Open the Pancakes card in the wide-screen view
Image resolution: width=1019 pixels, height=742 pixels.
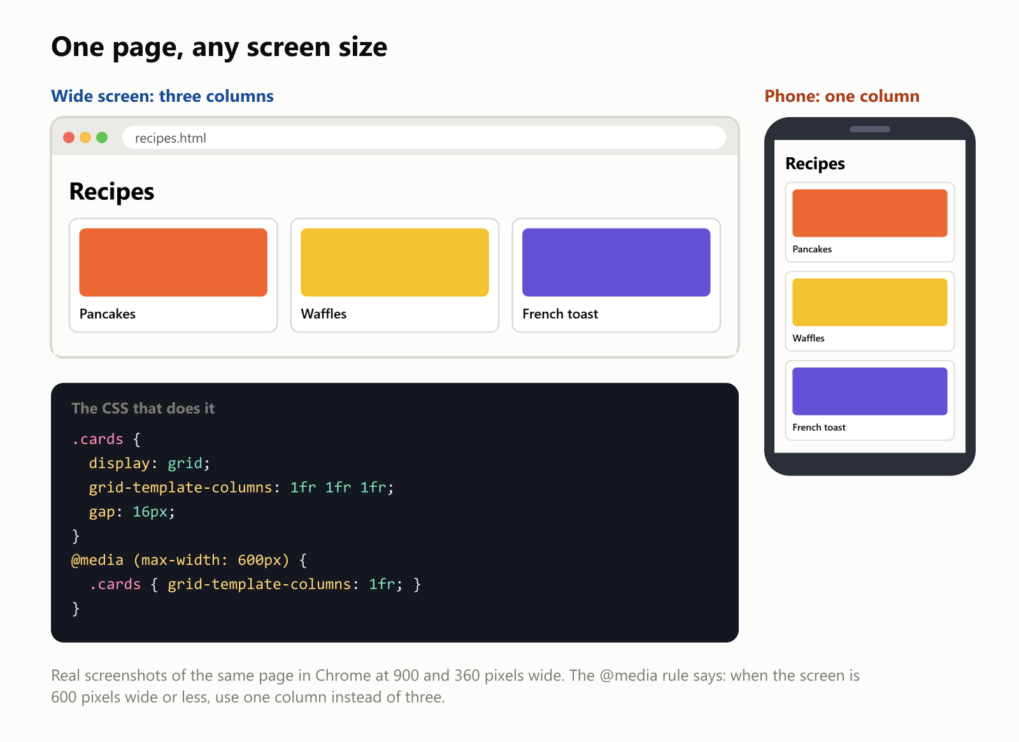(173, 275)
